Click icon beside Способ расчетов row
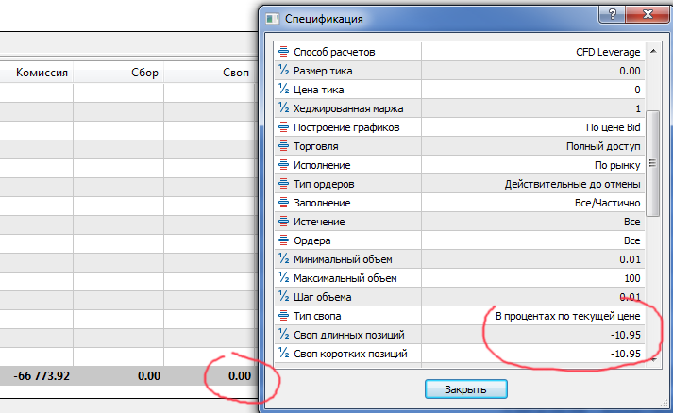673x413 pixels. click(x=283, y=52)
